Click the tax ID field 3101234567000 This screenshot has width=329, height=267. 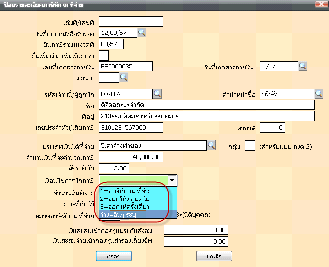pos(131,128)
